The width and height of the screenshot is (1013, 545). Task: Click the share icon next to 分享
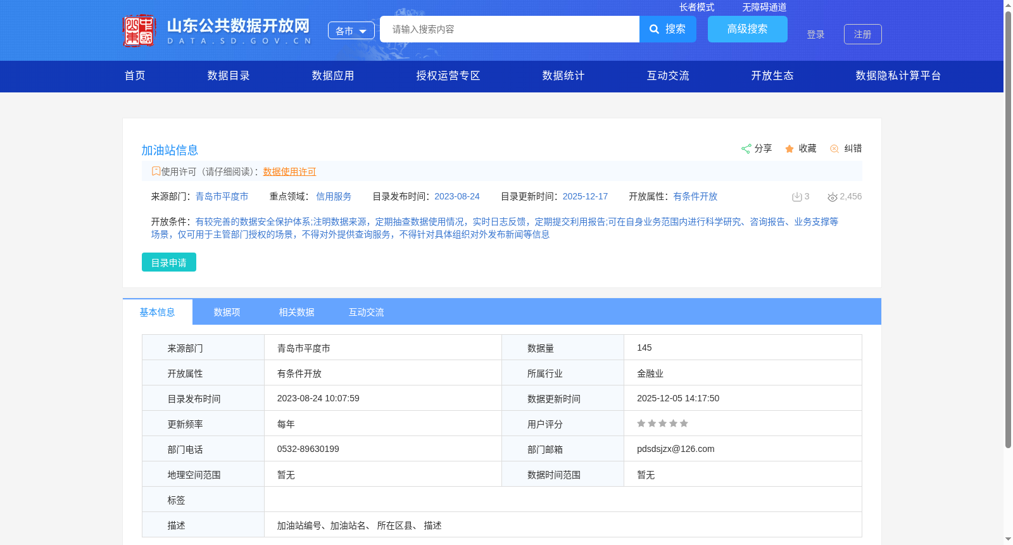pos(746,149)
